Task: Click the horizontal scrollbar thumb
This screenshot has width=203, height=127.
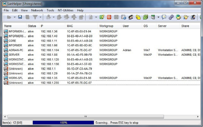Action: 85,117
